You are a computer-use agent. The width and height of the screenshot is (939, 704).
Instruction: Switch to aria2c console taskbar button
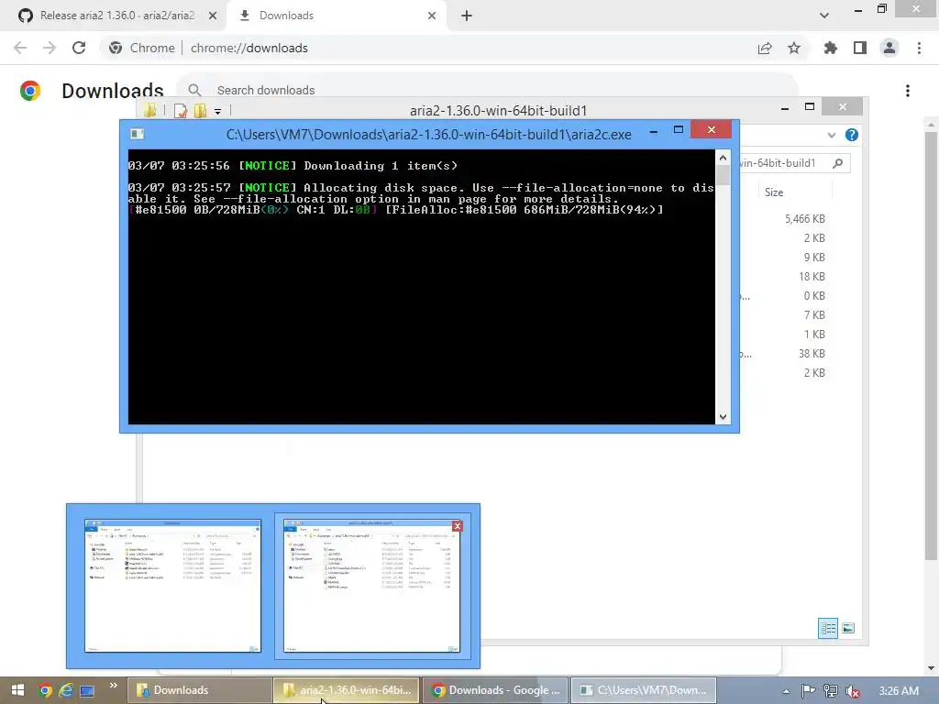point(644,690)
